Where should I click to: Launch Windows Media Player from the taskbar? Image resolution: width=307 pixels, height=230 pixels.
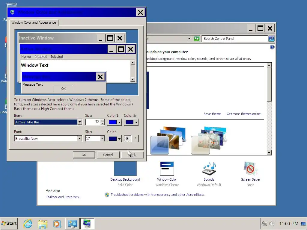[x=57, y=224]
